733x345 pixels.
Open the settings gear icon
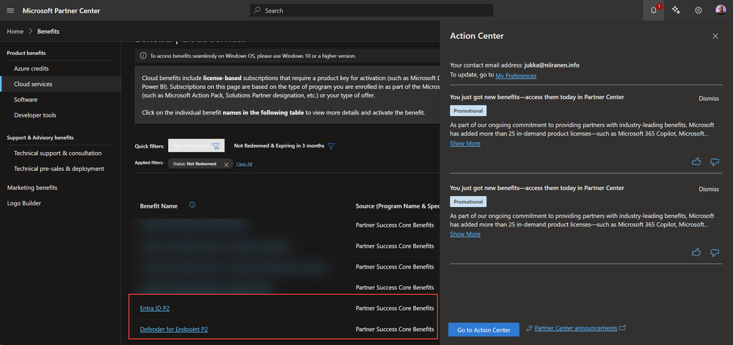pyautogui.click(x=698, y=10)
